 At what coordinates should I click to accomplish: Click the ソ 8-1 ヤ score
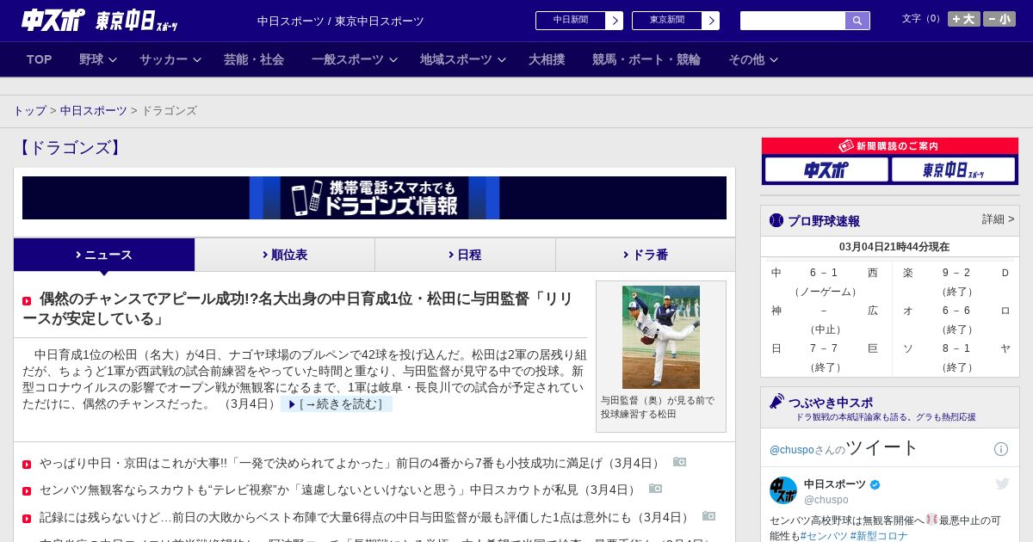[956, 348]
